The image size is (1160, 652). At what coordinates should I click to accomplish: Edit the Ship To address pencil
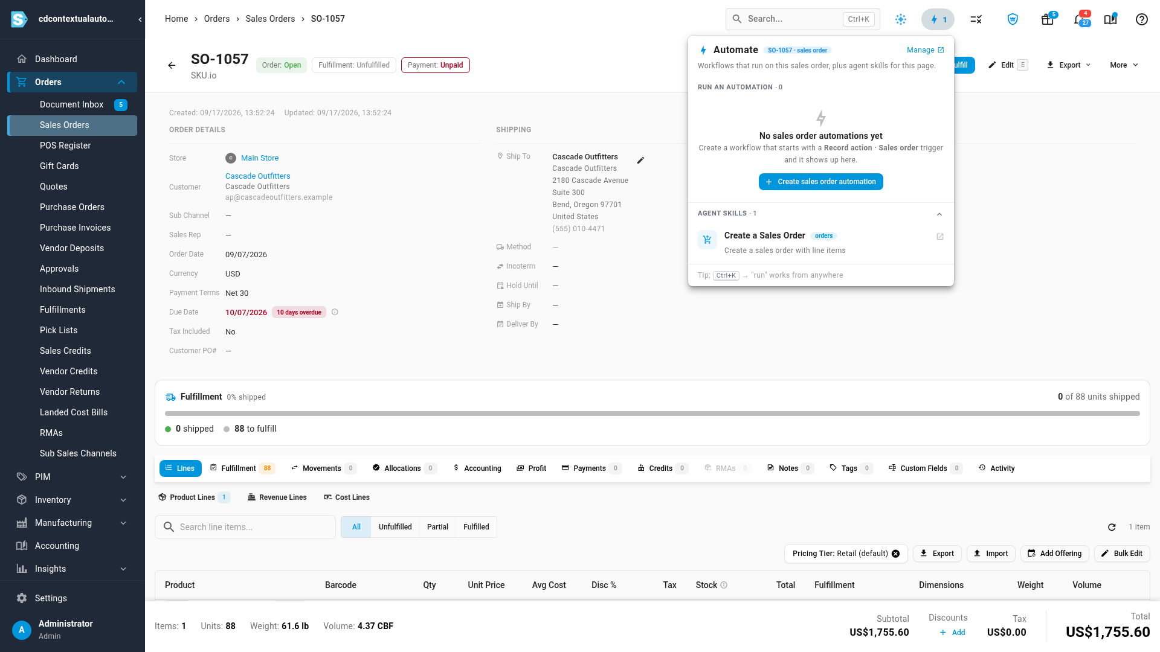(641, 160)
